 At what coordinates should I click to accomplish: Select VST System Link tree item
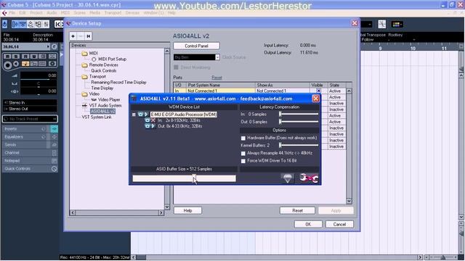97,117
